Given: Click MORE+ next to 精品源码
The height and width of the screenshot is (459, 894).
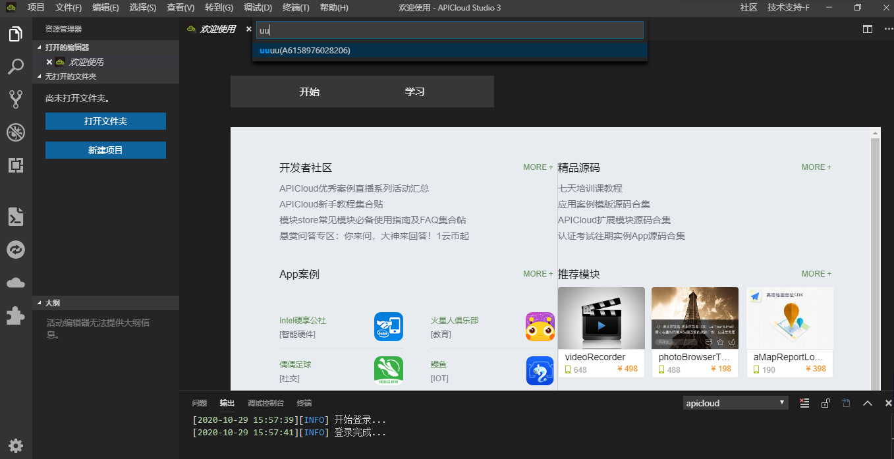Looking at the screenshot, I should click(817, 167).
